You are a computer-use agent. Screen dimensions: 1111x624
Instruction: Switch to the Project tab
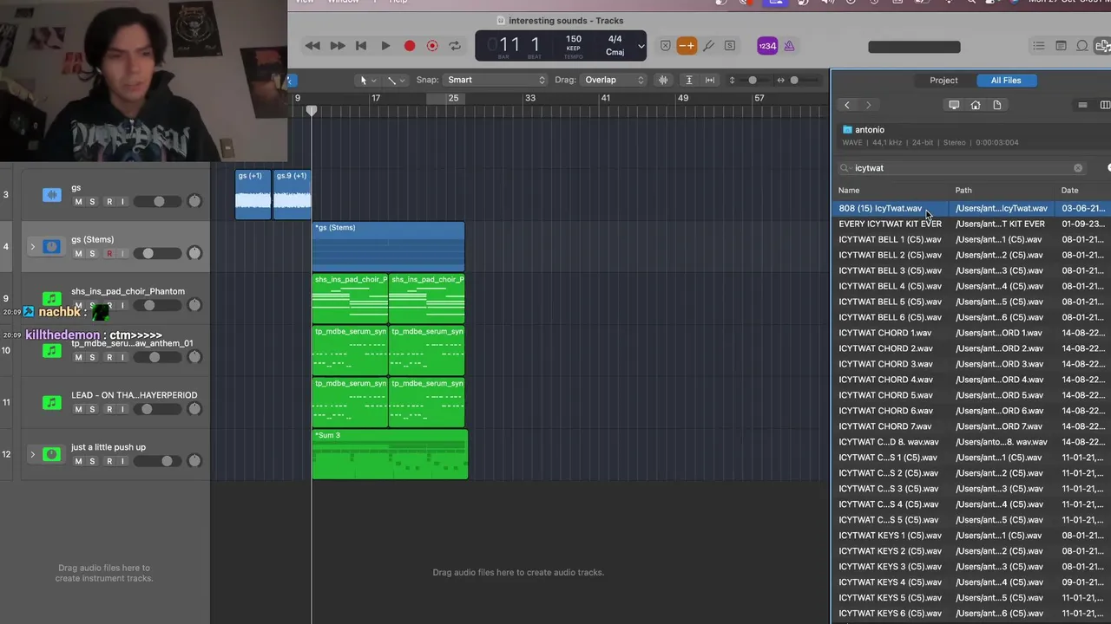click(943, 80)
